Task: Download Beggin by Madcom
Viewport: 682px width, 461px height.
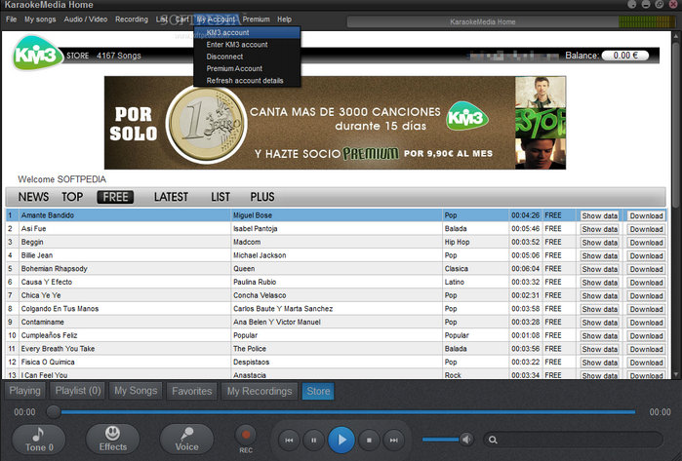Action: 646,243
